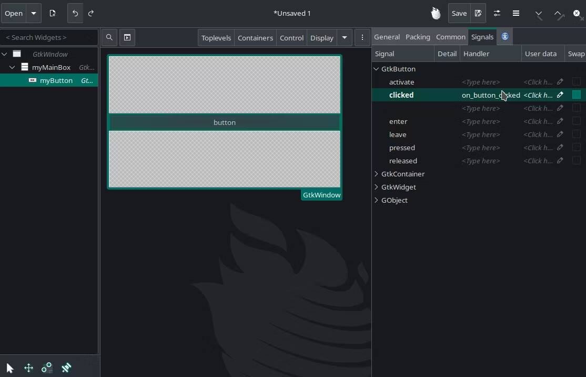
Task: Open the search widgets magnifier icon
Action: 109,37
